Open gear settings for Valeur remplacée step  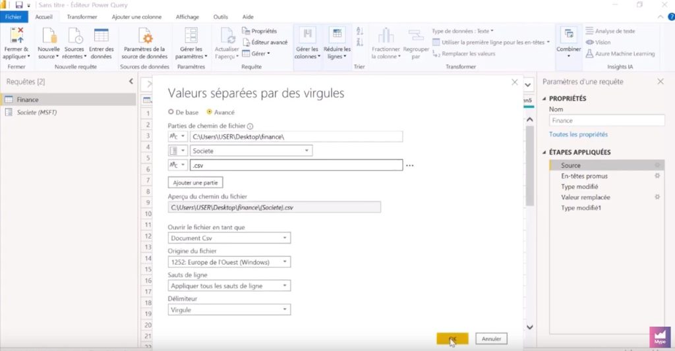coord(657,197)
